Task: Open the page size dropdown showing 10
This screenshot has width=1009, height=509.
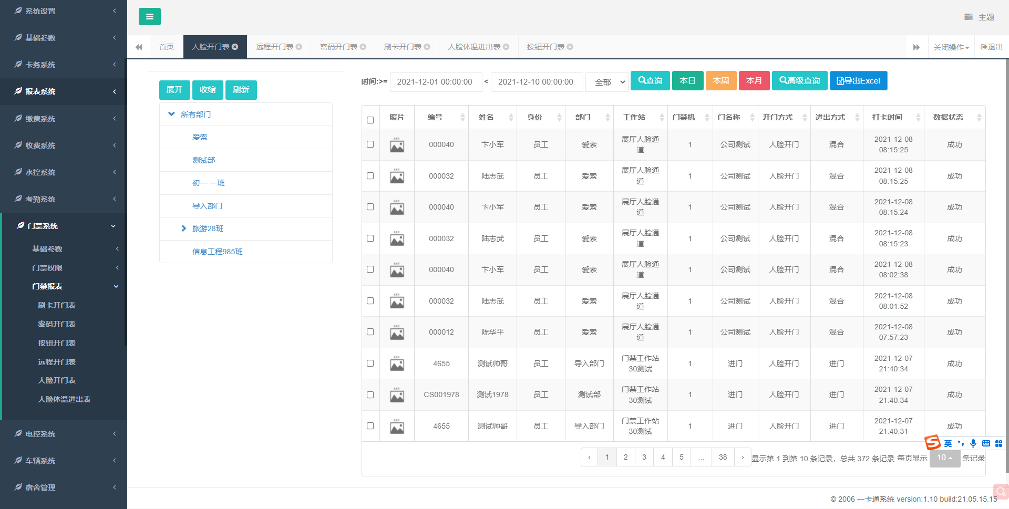Action: click(x=944, y=458)
